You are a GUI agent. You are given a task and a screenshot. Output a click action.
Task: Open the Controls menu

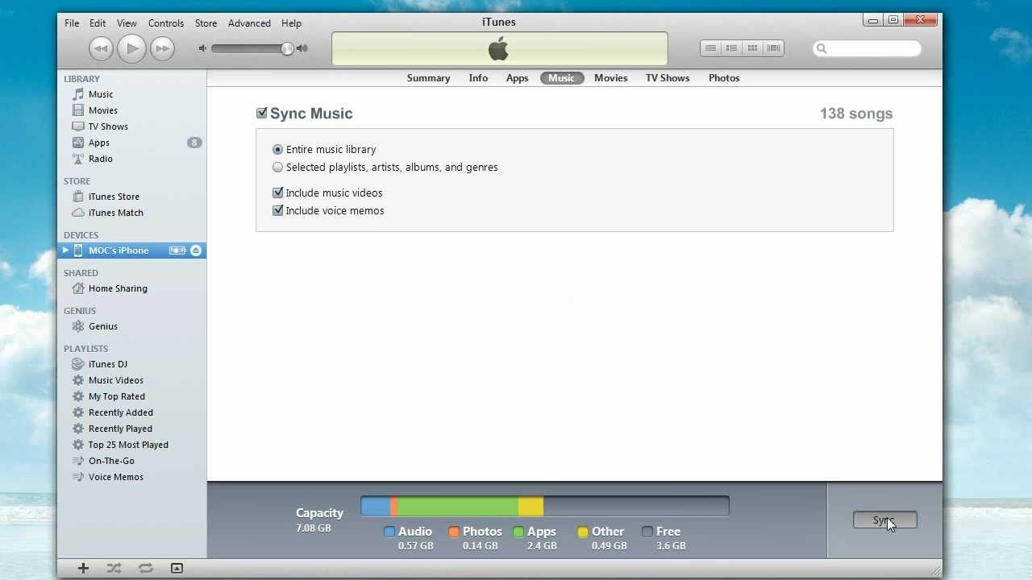[x=166, y=23]
